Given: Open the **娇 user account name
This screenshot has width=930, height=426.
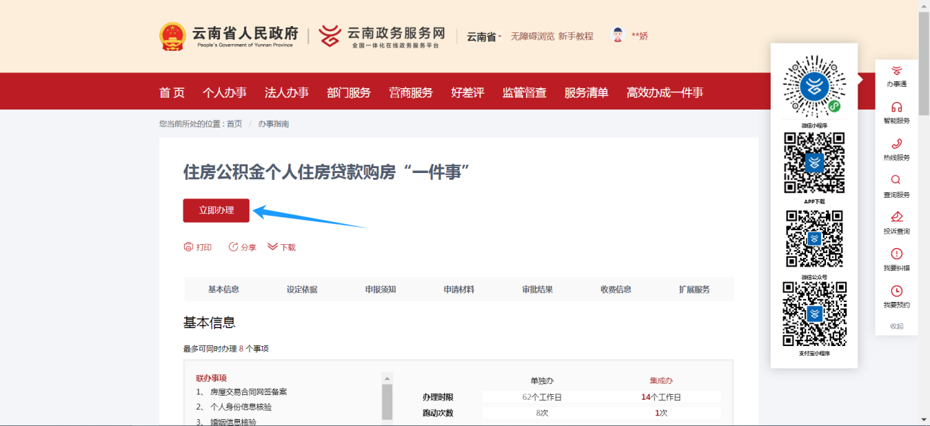Looking at the screenshot, I should [x=640, y=36].
